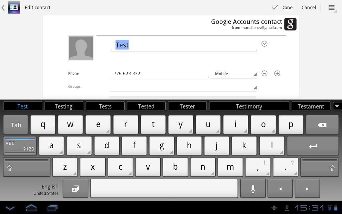This screenshot has height=214, width=342.
Task: Tap the Android home navigation icon
Action: point(31,208)
